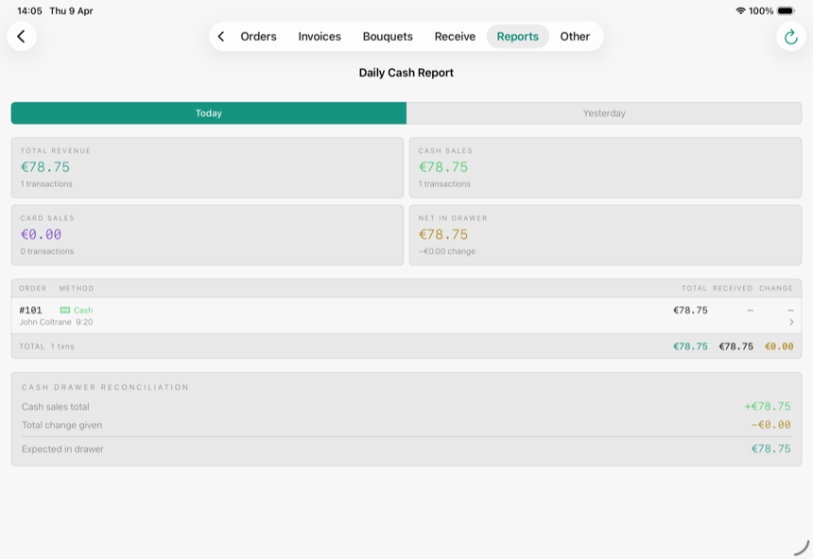Screen dimensions: 813x559
Task: Click the Total Revenue card
Action: pos(207,167)
